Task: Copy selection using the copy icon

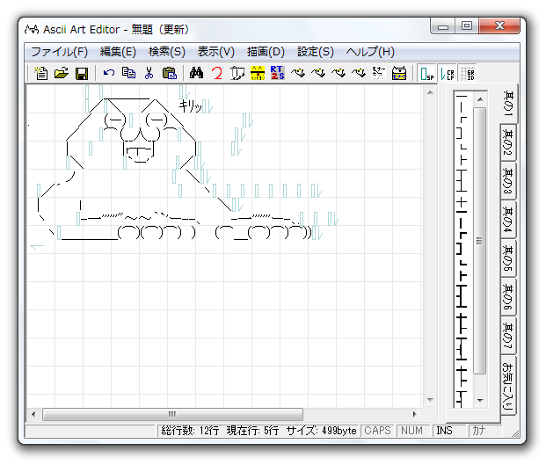Action: tap(129, 73)
